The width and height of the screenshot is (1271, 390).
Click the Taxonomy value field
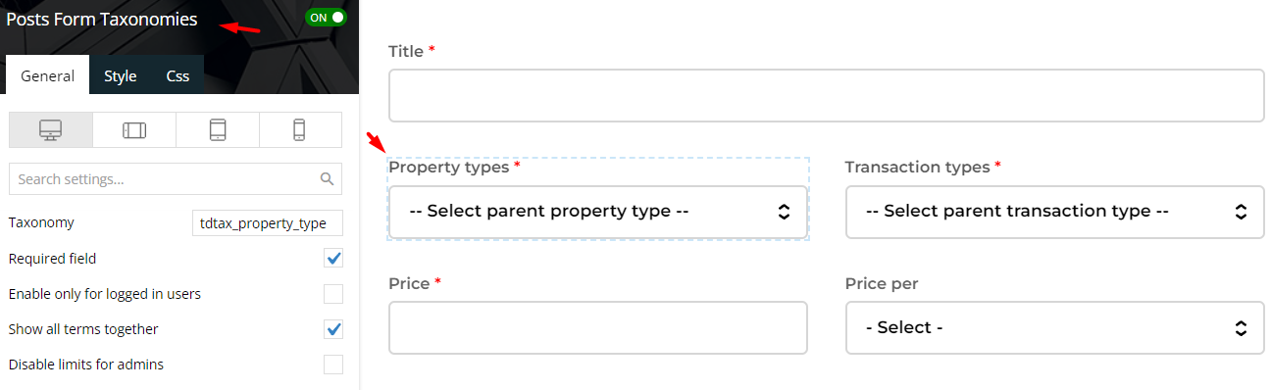click(268, 223)
